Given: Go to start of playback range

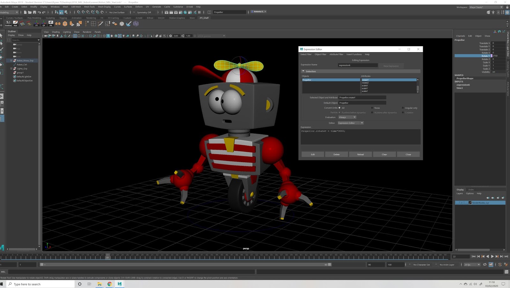Looking at the screenshot, I should (x=474, y=257).
